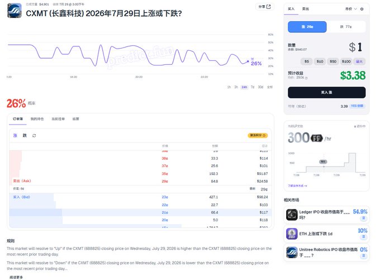Screen dimensions: 380x280
Task: Click the share button with arrow icon
Action: 264,7
